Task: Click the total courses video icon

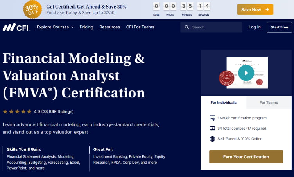Action: pos(212,129)
